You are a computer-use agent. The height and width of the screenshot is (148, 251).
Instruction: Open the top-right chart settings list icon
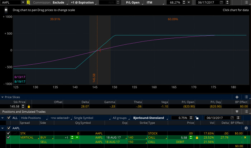pos(246,3)
